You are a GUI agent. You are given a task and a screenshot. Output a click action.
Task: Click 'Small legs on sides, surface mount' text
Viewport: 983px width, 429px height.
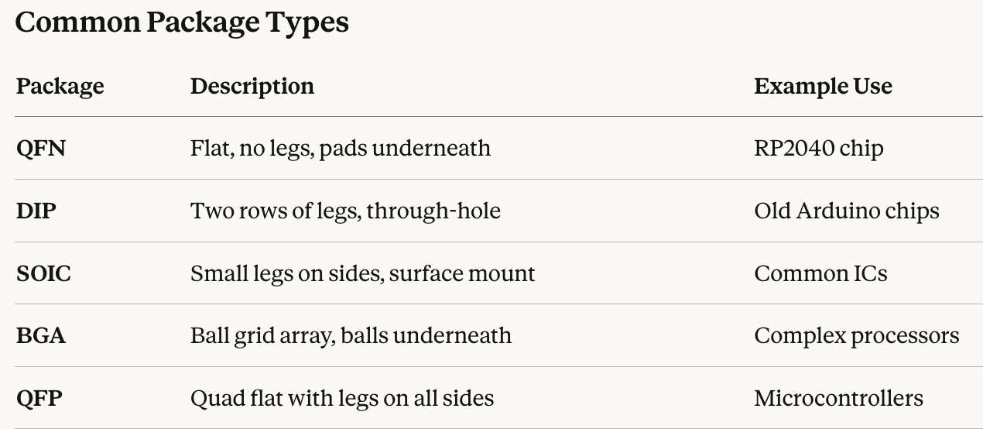(x=362, y=273)
